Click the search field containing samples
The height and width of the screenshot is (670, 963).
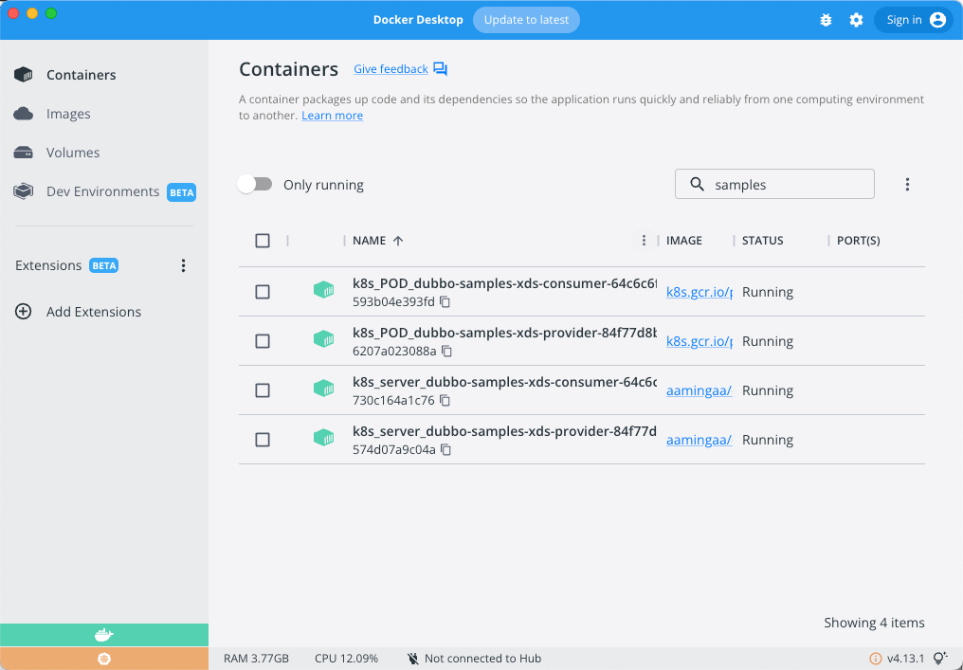point(787,185)
